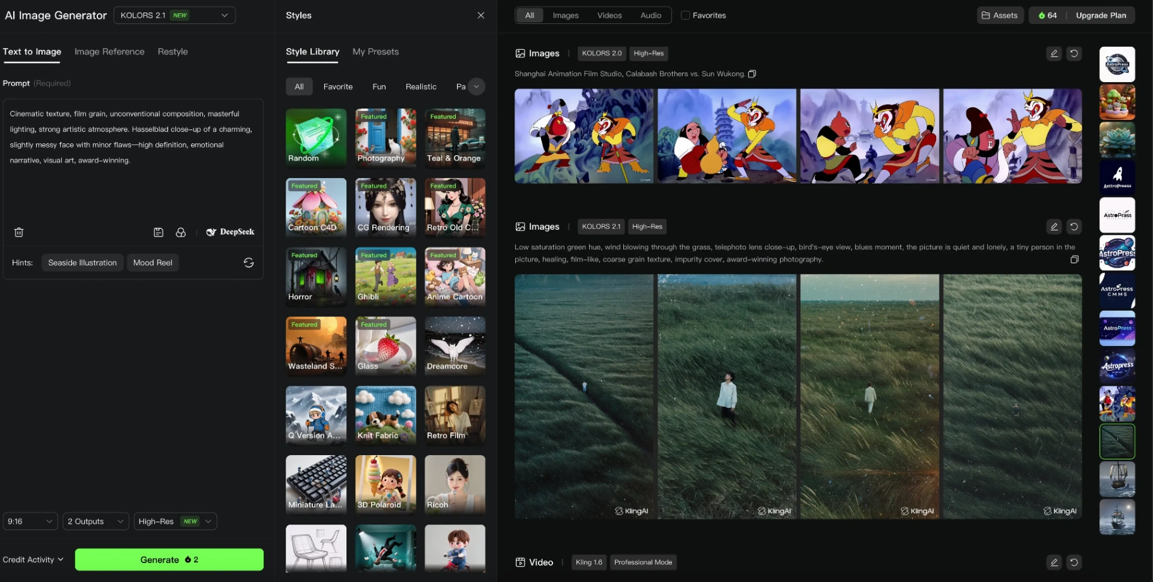This screenshot has height=582, width=1153.
Task: Use DeepSeek prompt enhancement
Action: click(231, 232)
